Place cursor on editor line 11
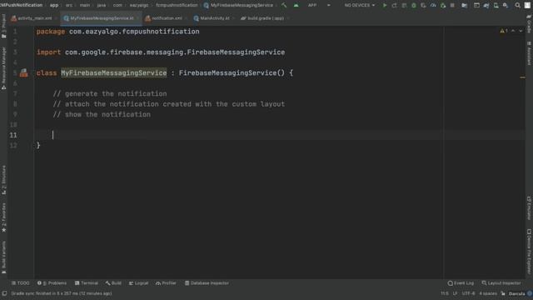 point(279,135)
